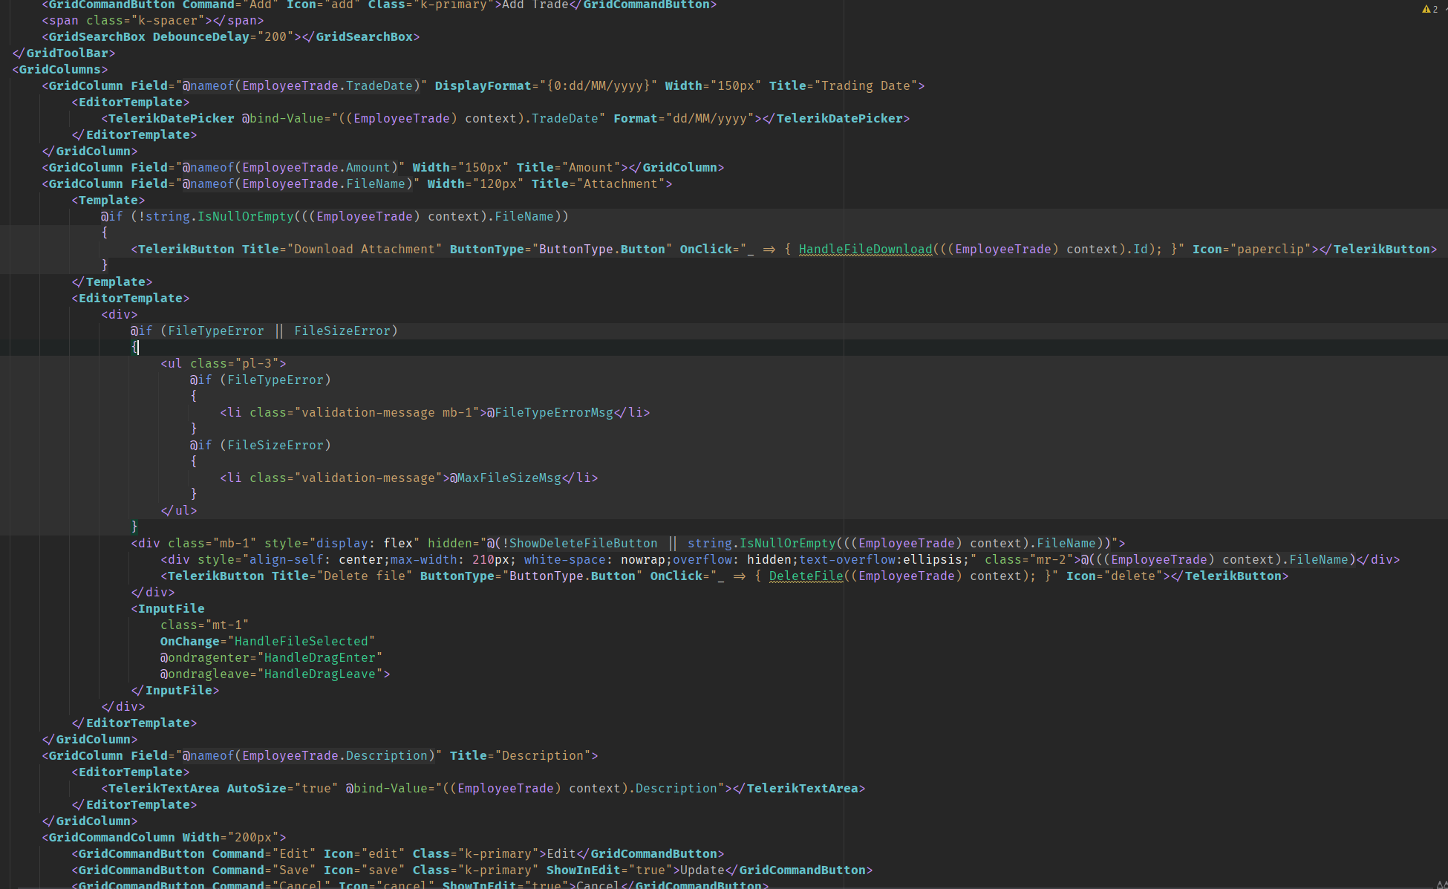This screenshot has width=1448, height=889.
Task: Click FileTypeErrorMsg in the validation-message list item
Action: pos(553,412)
